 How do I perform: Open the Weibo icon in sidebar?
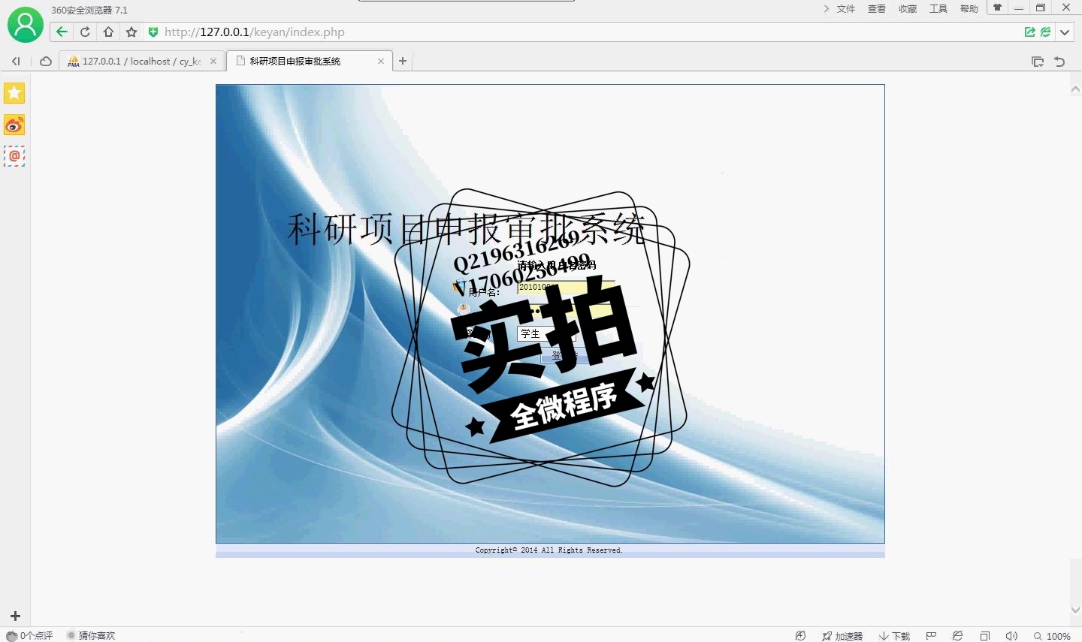[x=14, y=125]
